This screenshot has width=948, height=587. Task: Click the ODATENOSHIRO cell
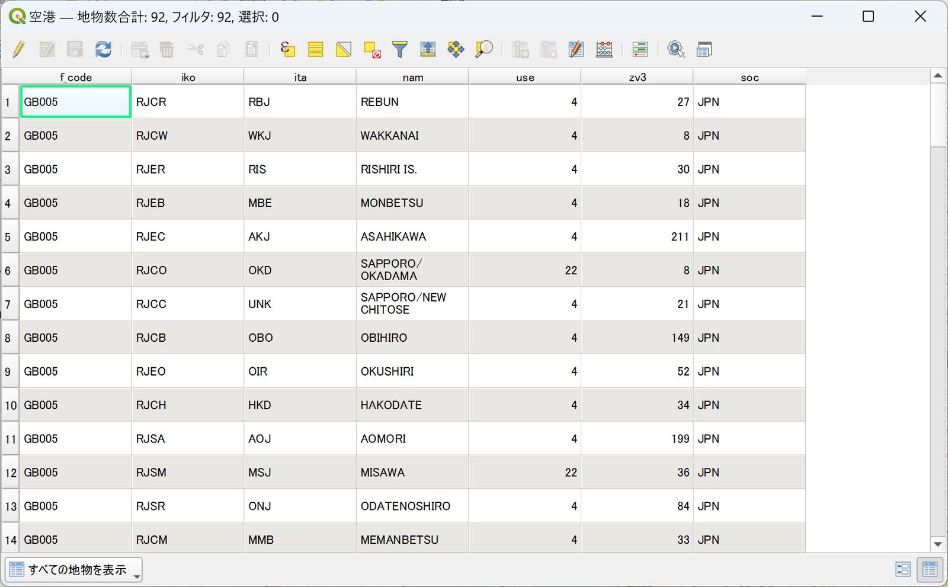pyautogui.click(x=412, y=506)
